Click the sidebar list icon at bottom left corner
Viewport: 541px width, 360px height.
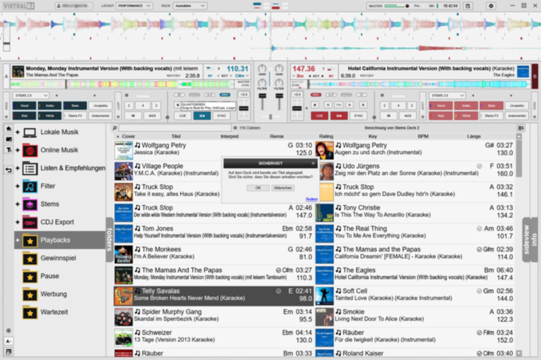point(8,352)
